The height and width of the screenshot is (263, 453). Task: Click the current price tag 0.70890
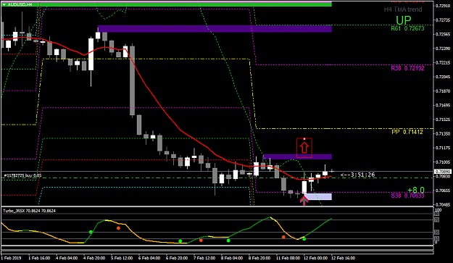click(x=442, y=172)
